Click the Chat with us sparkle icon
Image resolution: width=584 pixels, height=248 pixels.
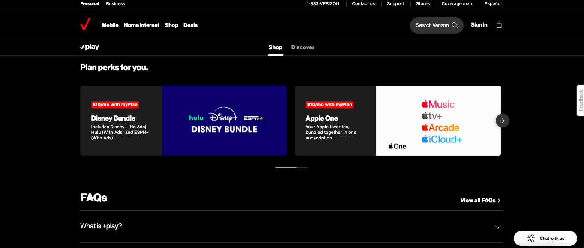point(531,238)
